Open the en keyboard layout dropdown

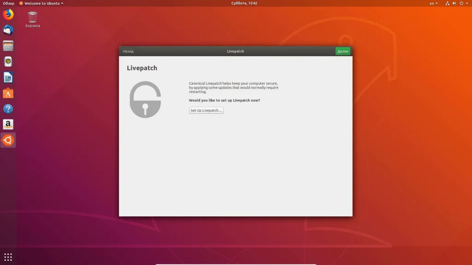coord(433,3)
